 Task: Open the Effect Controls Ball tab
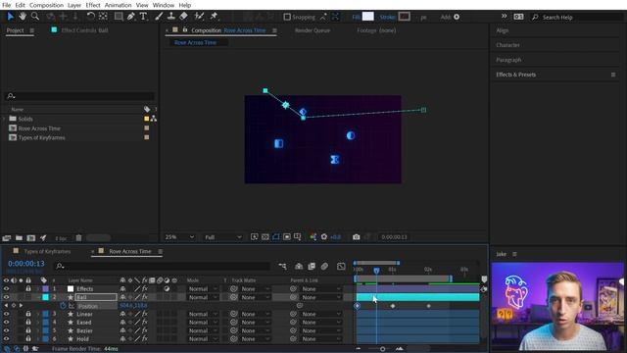(84, 30)
